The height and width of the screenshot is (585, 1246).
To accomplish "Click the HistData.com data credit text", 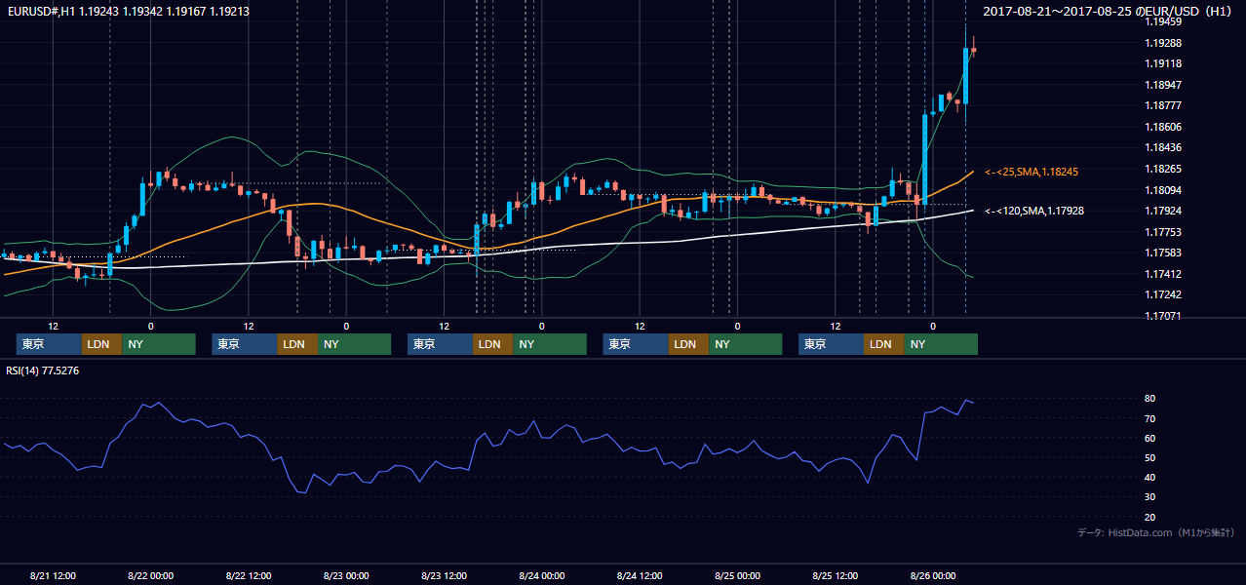I will (1156, 532).
